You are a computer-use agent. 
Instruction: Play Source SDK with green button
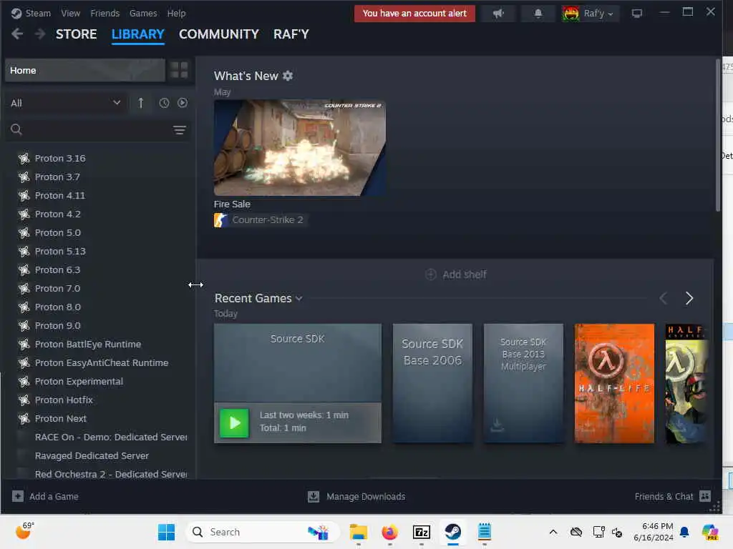234,423
